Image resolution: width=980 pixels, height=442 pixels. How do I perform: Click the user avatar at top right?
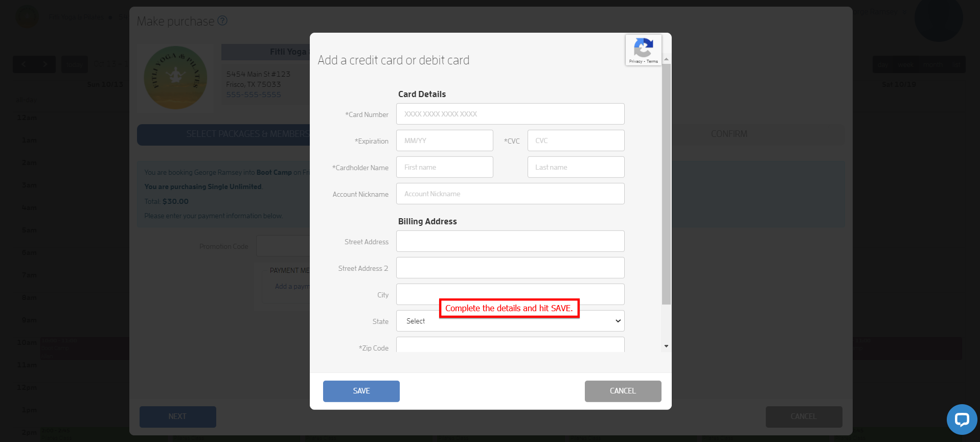(x=939, y=18)
